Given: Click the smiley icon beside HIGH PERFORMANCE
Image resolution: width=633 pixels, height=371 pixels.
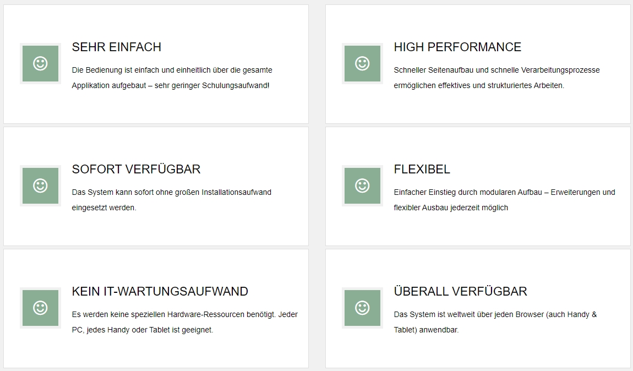Looking at the screenshot, I should tap(362, 63).
